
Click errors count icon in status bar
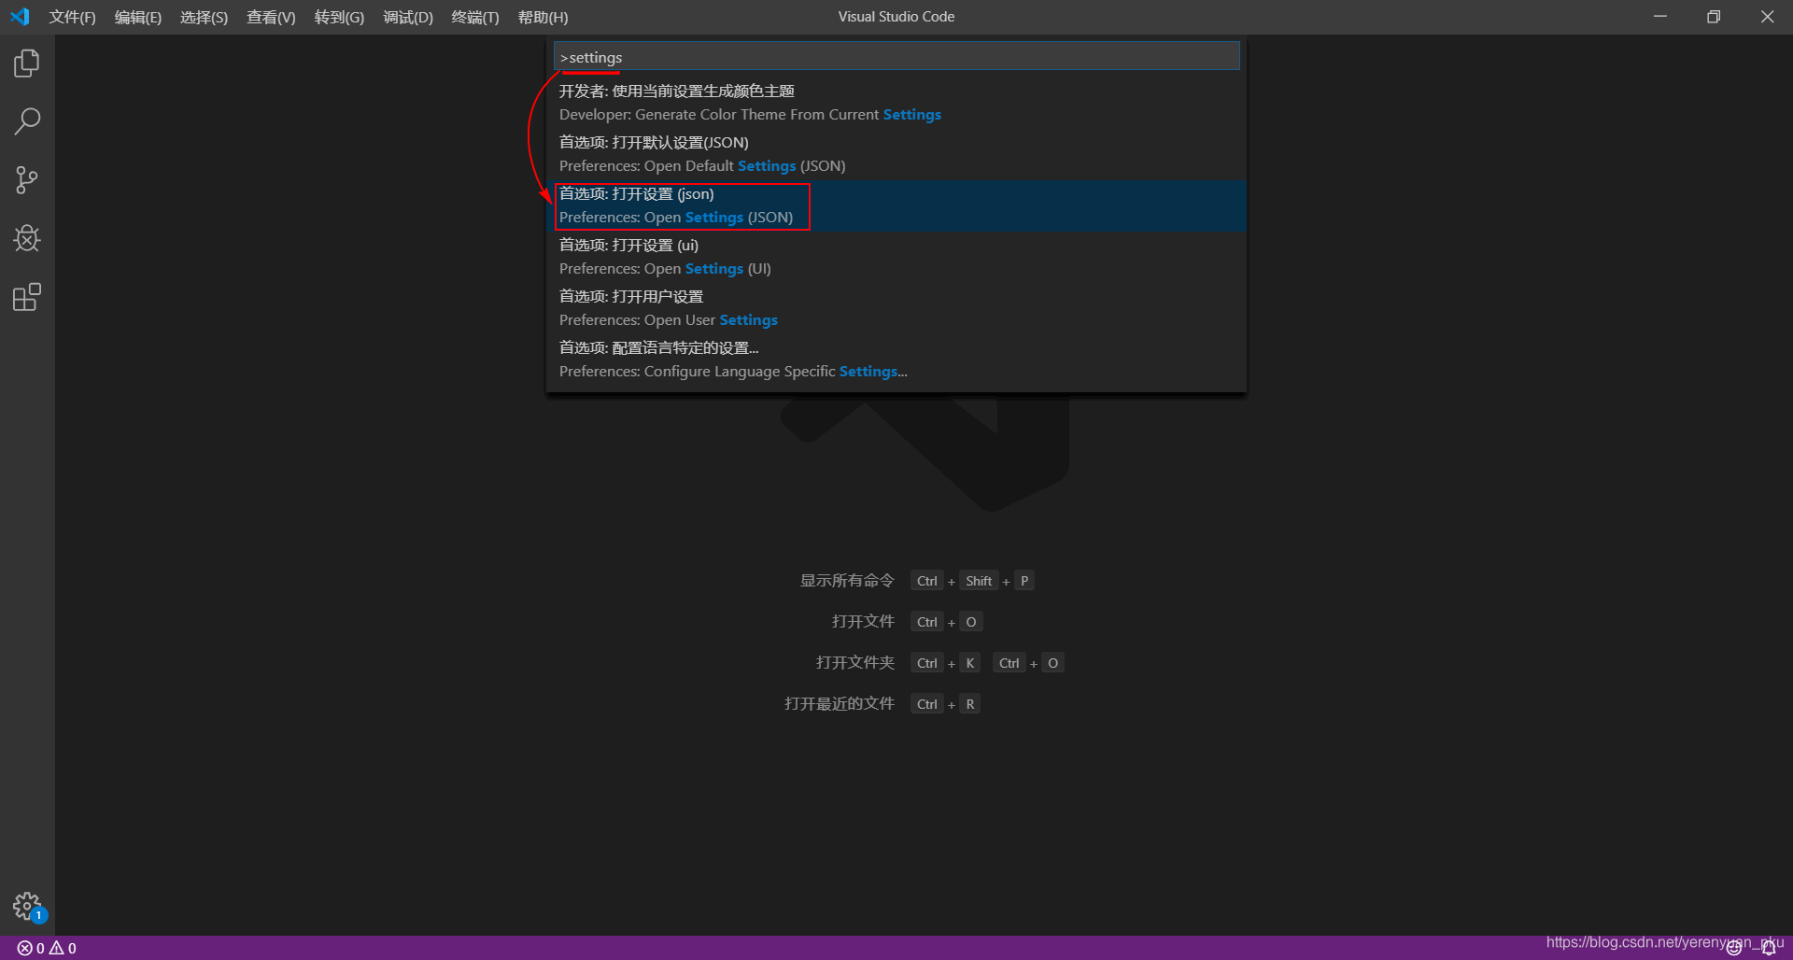(x=31, y=948)
